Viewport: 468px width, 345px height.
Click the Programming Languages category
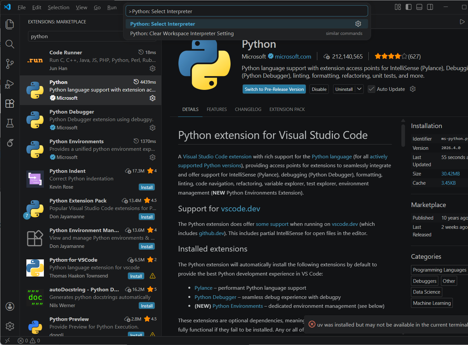point(440,270)
